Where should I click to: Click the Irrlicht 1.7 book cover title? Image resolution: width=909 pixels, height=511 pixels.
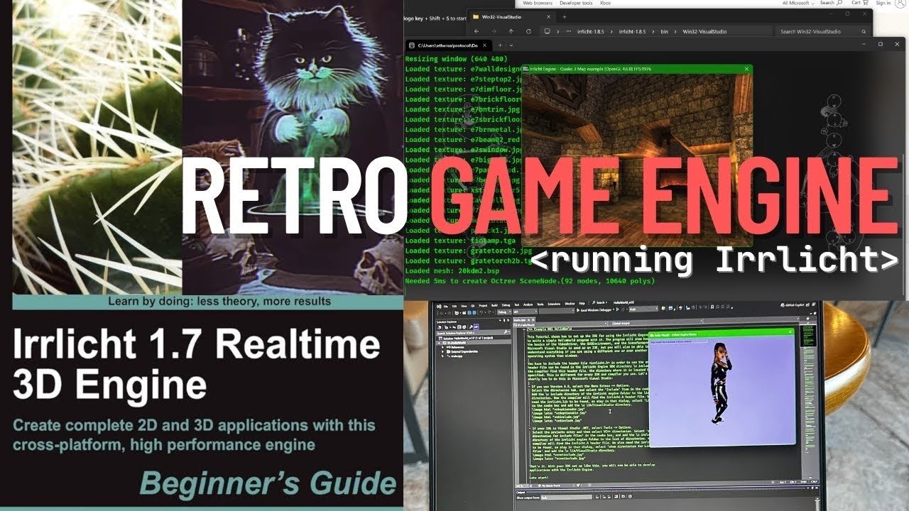[x=197, y=364]
